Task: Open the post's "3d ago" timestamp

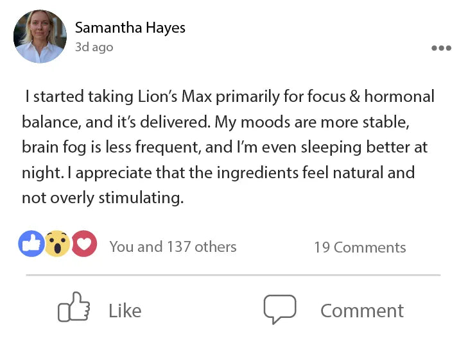Action: (94, 47)
